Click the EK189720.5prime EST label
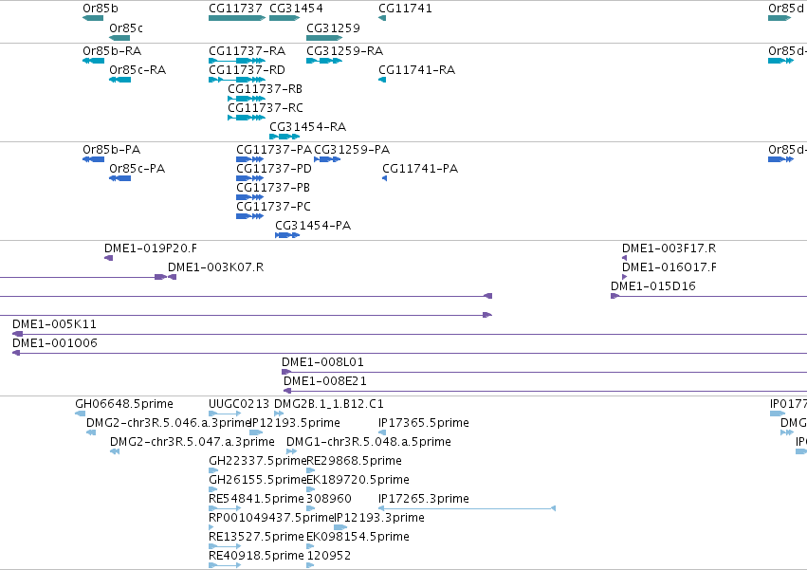Screen dimensions: 807x570 pyautogui.click(x=358, y=481)
